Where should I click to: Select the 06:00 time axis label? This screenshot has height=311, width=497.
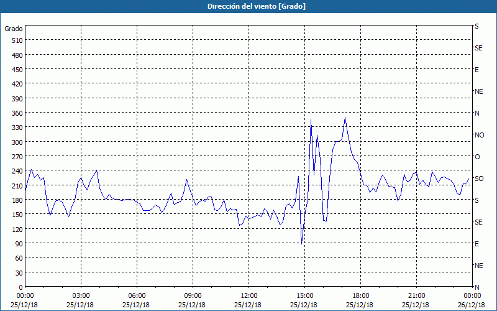(137, 296)
